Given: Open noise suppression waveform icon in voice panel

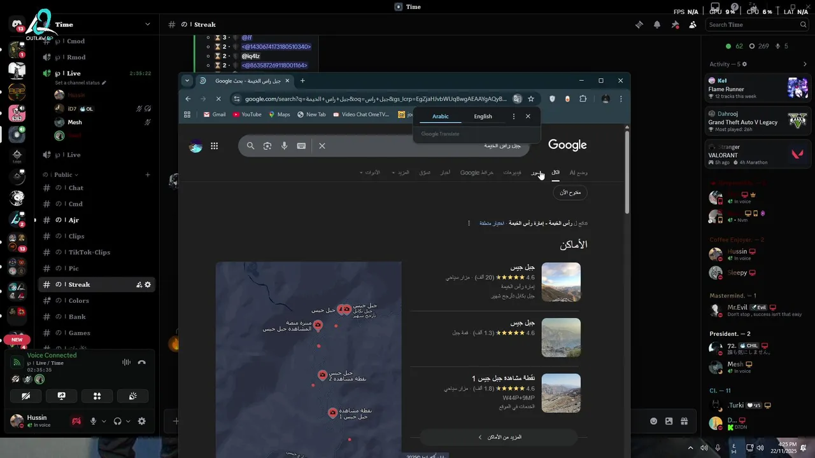Looking at the screenshot, I should click(126, 362).
